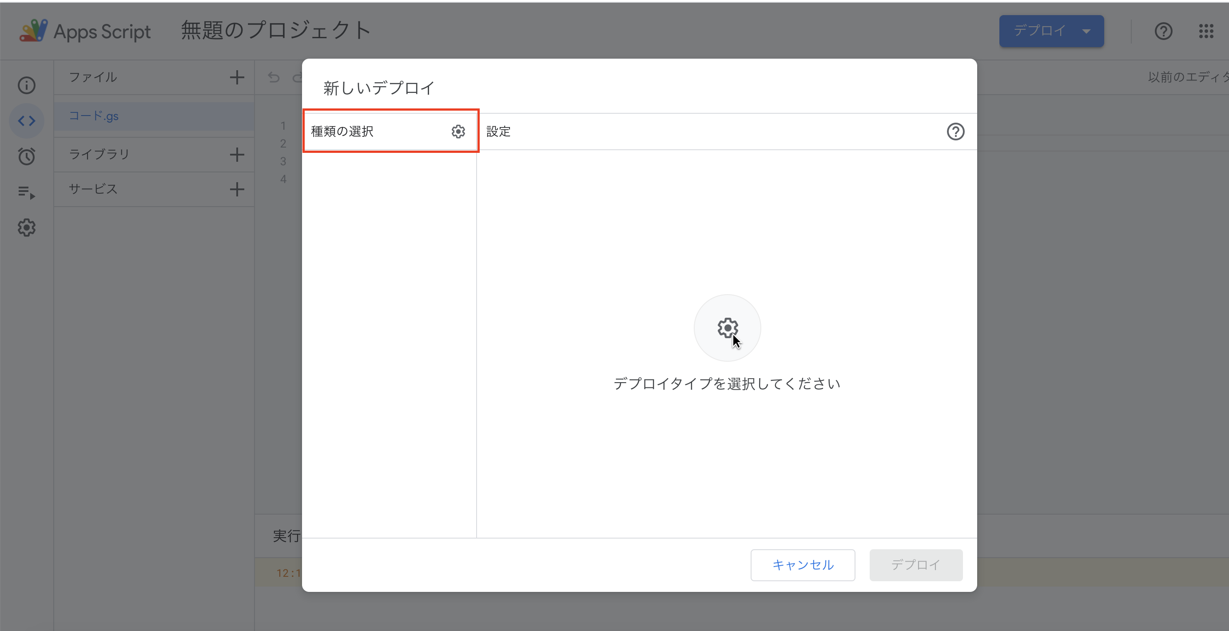Open the Google apps grid launcher
The height and width of the screenshot is (631, 1229).
1207,31
